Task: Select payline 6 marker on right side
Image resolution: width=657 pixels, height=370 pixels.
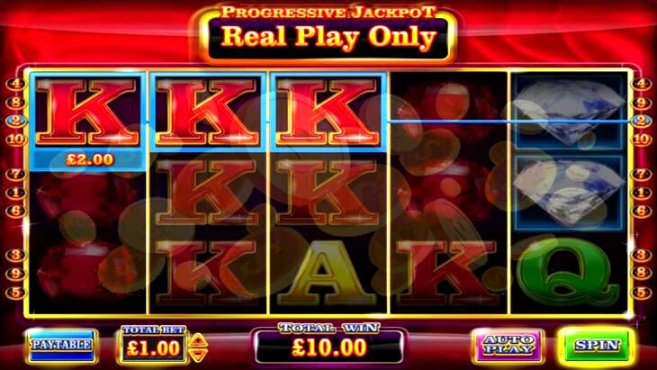Action: (641, 211)
